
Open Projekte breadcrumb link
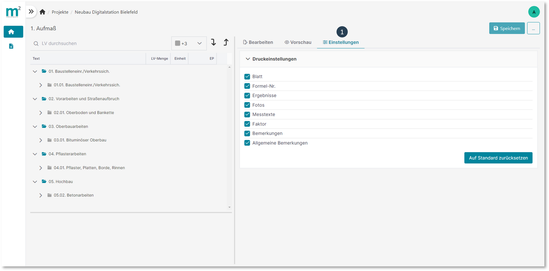60,12
